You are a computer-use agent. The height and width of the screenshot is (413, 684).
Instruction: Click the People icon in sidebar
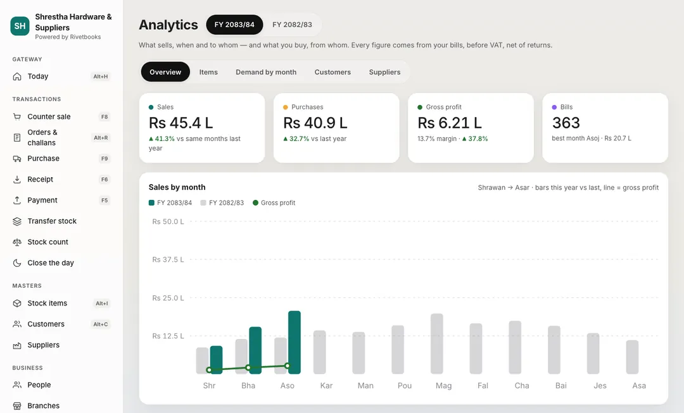pos(17,385)
